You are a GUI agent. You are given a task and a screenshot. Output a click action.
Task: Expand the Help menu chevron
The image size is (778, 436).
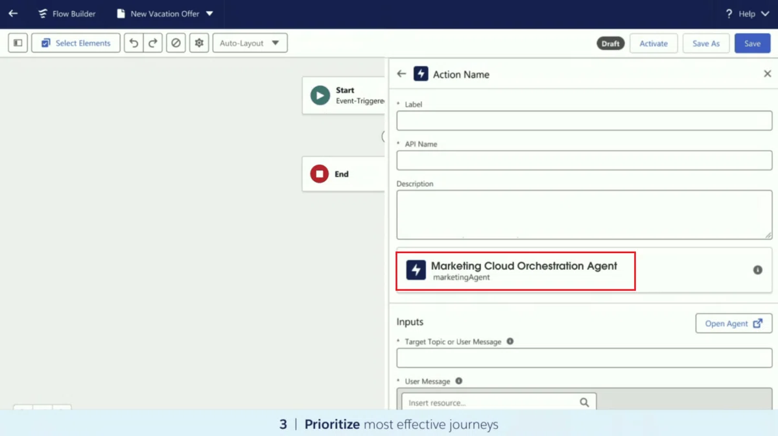tap(764, 14)
